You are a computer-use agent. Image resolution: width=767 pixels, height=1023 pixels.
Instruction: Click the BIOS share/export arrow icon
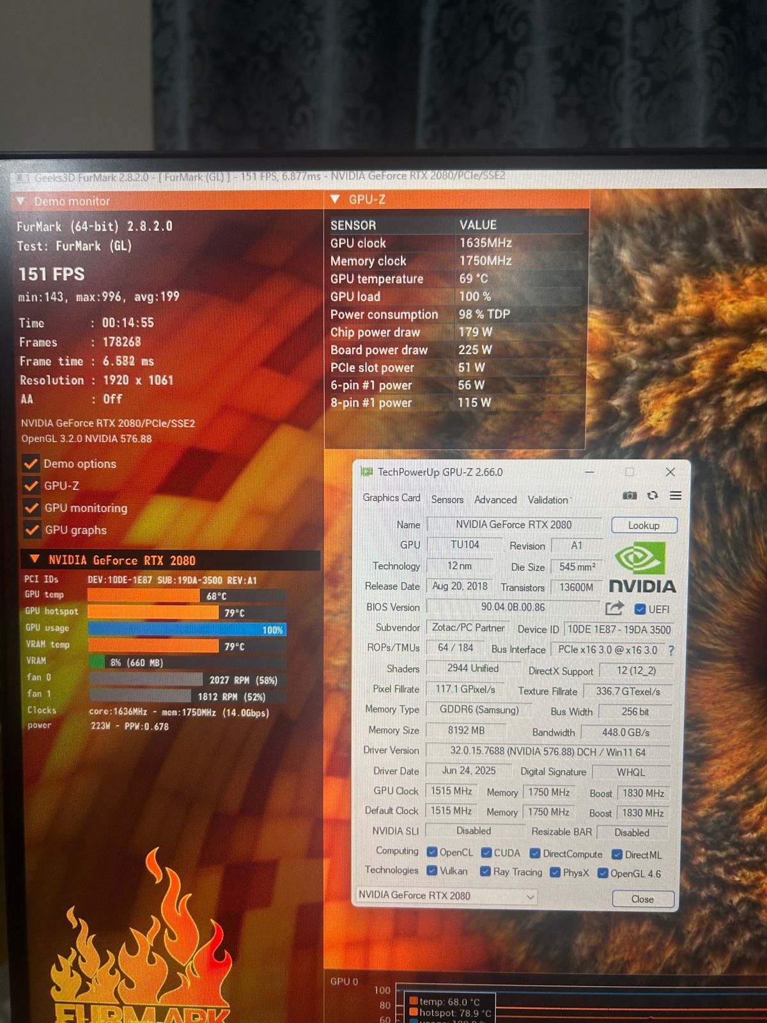(614, 608)
